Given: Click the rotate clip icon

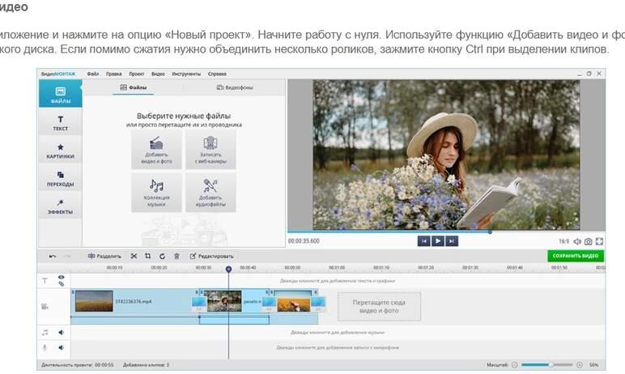Looking at the screenshot, I should pos(162,256).
